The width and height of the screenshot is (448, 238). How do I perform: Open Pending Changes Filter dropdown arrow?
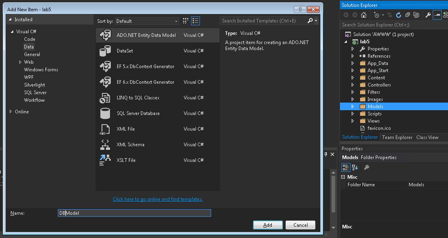(382, 15)
